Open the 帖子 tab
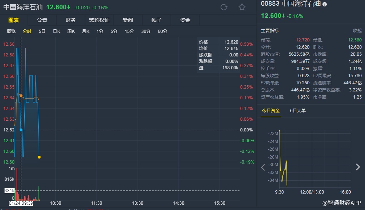 pos(156,20)
